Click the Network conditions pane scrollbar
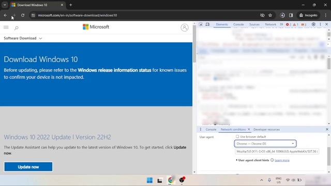Screen dimensions: 331x186 tap(329, 156)
